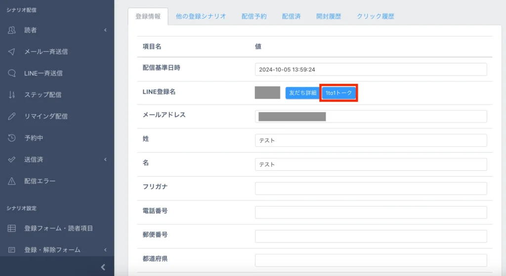Click the 1to1トーク button
This screenshot has width=506, height=276.
click(338, 93)
